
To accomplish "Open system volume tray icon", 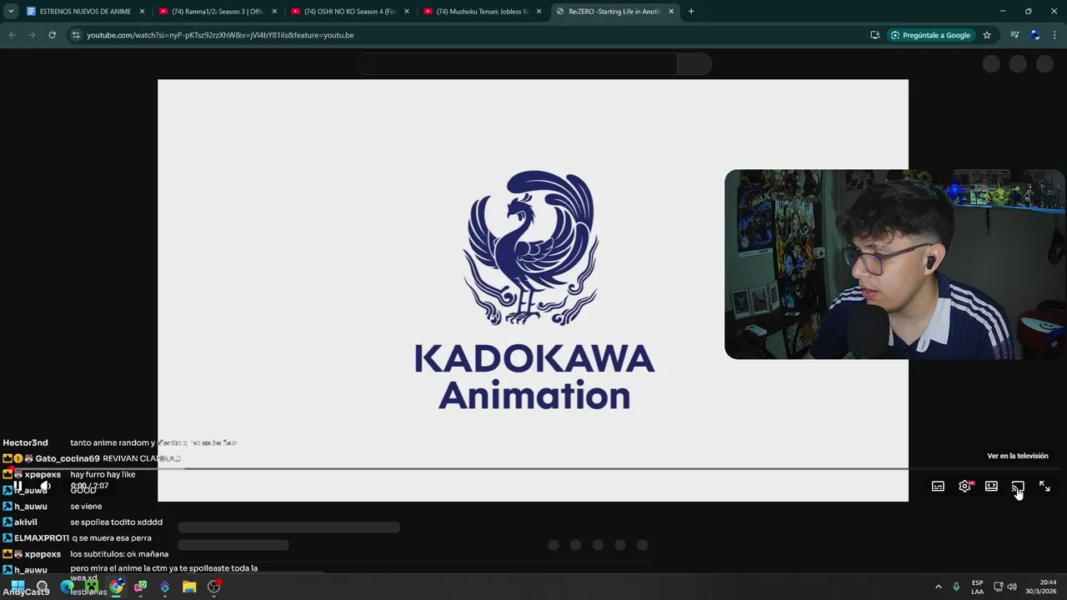I will click(x=1012, y=587).
